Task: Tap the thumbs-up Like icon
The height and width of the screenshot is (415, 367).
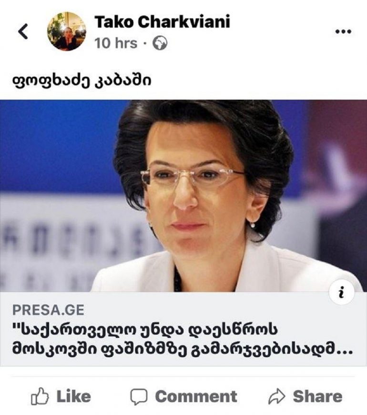Action: tap(40, 396)
